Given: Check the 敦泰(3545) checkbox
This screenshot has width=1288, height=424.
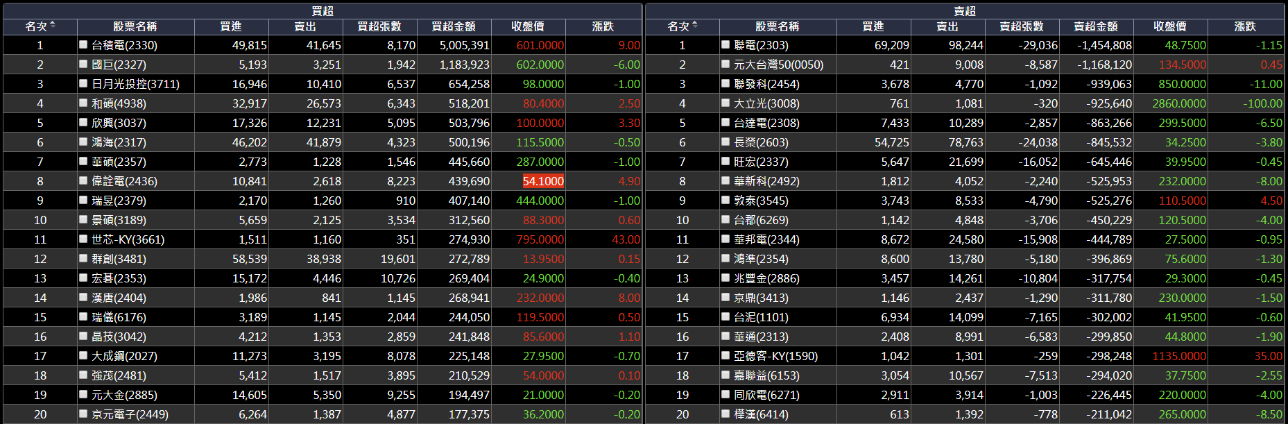Looking at the screenshot, I should click(x=725, y=200).
